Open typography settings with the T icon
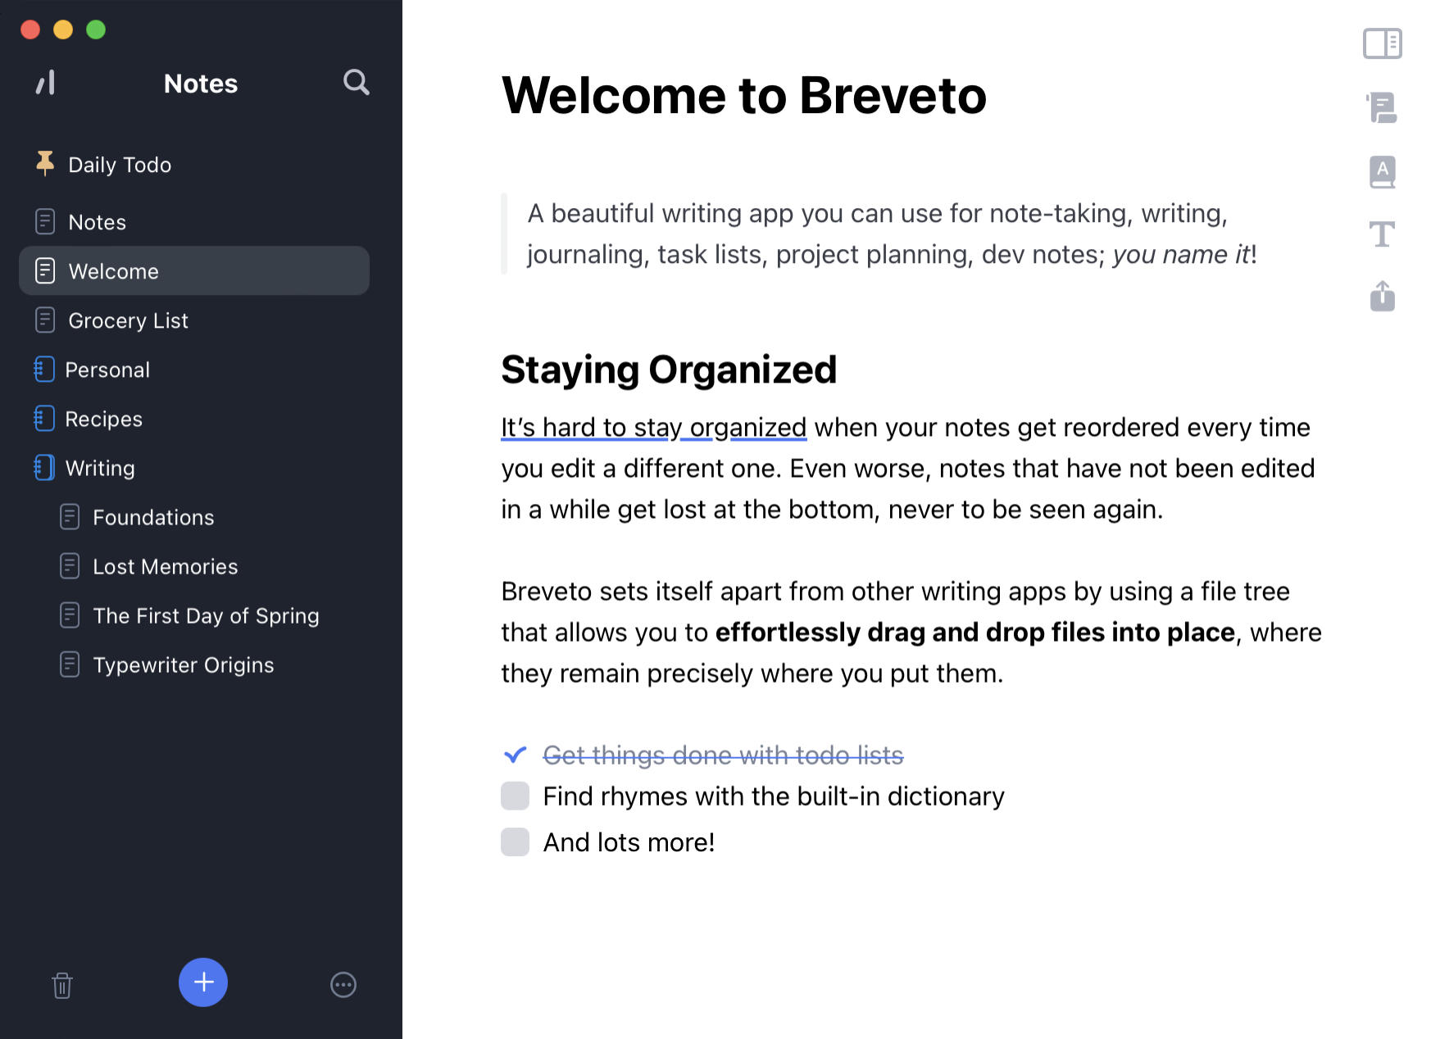Viewport: 1431px width, 1039px height. [x=1383, y=234]
